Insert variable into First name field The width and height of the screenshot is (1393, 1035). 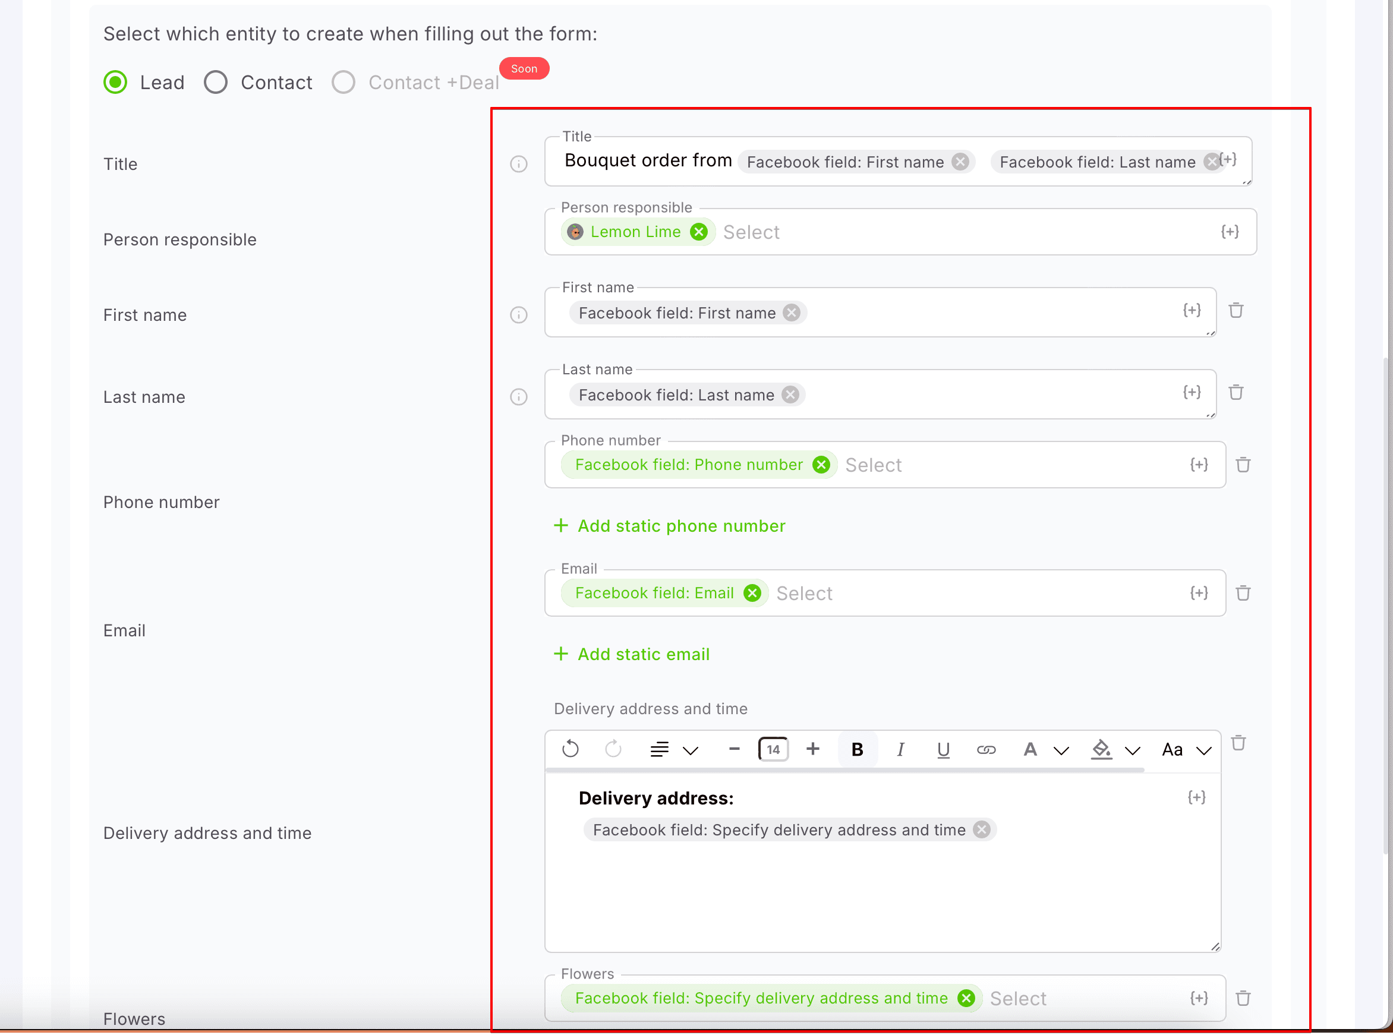[x=1192, y=310]
